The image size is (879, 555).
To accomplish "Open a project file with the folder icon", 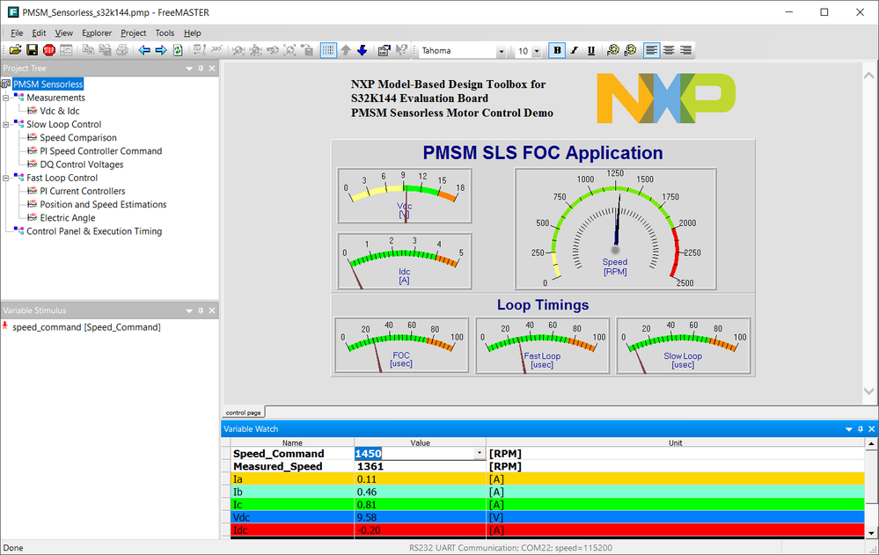I will click(x=15, y=50).
